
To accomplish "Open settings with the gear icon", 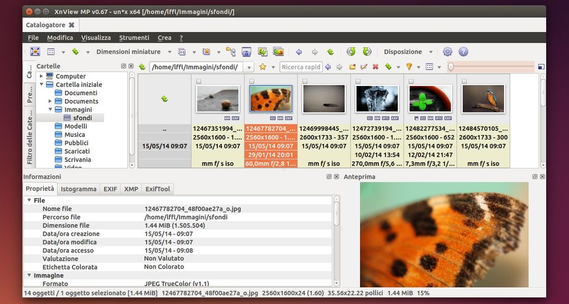I will point(447,52).
